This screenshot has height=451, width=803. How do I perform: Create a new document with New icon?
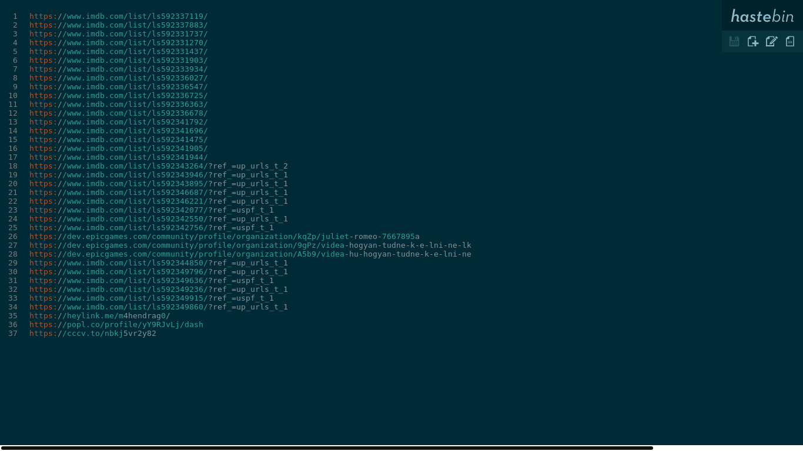[x=753, y=41]
